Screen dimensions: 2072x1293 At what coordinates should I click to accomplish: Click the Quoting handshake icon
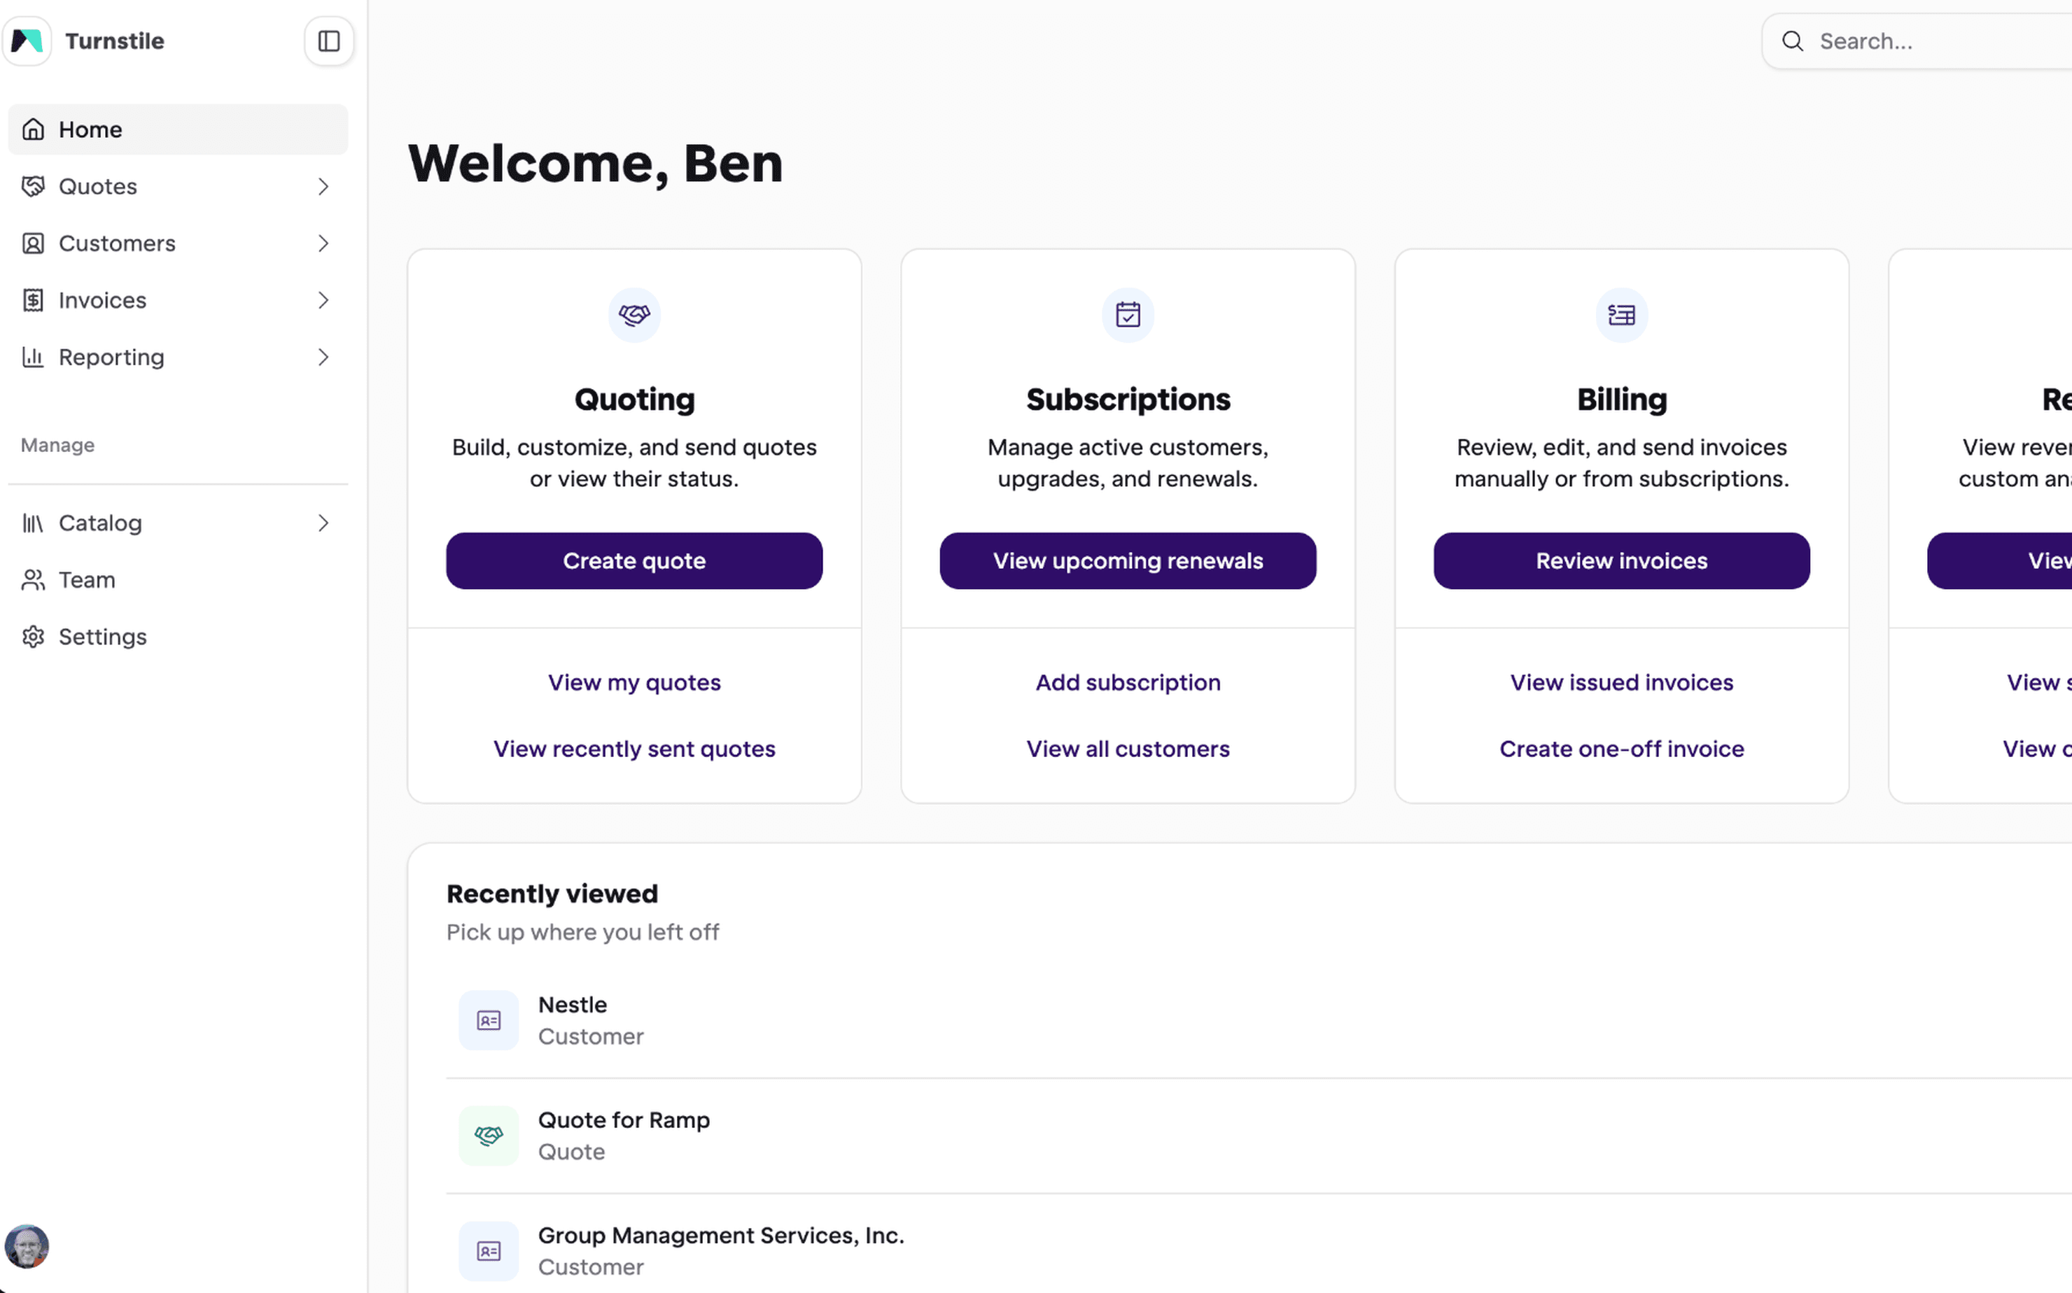634,315
